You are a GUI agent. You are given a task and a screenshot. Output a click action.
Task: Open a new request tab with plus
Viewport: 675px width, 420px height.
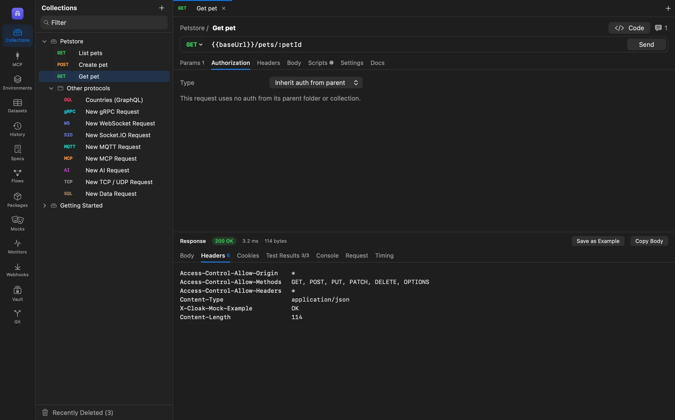pyautogui.click(x=668, y=8)
